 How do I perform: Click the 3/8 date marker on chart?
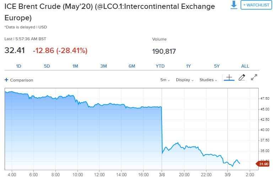(162, 175)
